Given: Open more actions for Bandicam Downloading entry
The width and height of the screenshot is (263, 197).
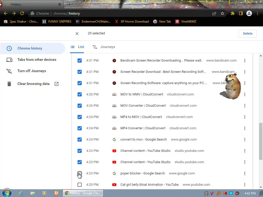Looking at the screenshot, I should click(x=245, y=61).
